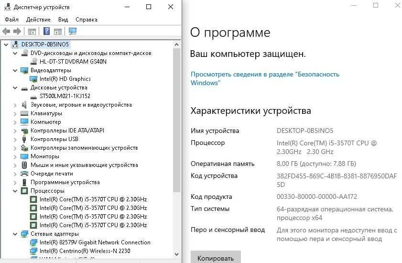Click the DVD drives category disc icon
Viewport: 402px width, 263px height.
(24, 53)
